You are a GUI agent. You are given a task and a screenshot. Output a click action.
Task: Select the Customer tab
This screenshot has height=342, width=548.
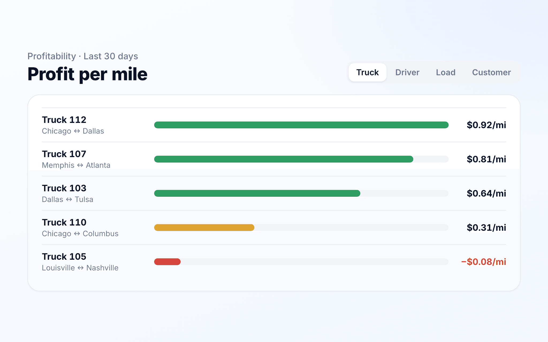click(491, 72)
